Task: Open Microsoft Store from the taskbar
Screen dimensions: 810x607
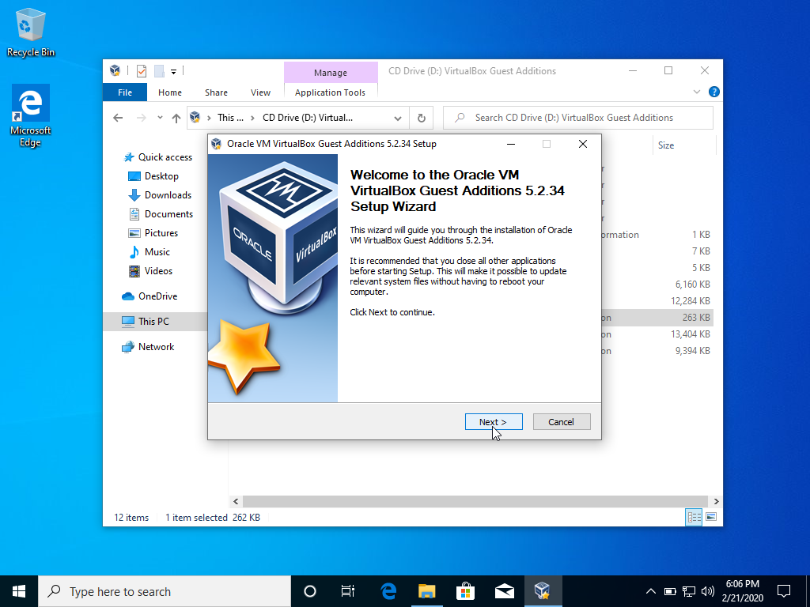Action: (465, 591)
